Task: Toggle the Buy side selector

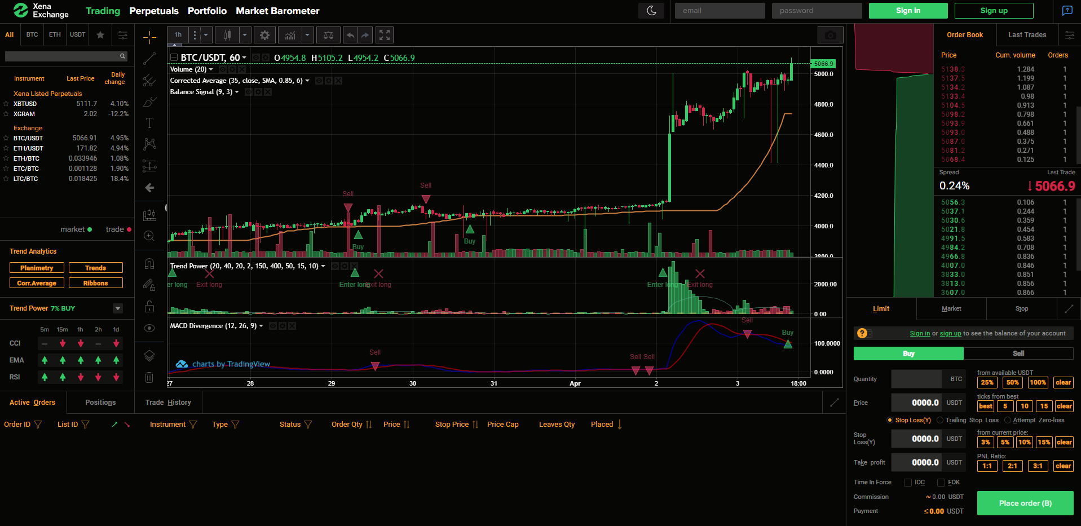Action: (908, 353)
